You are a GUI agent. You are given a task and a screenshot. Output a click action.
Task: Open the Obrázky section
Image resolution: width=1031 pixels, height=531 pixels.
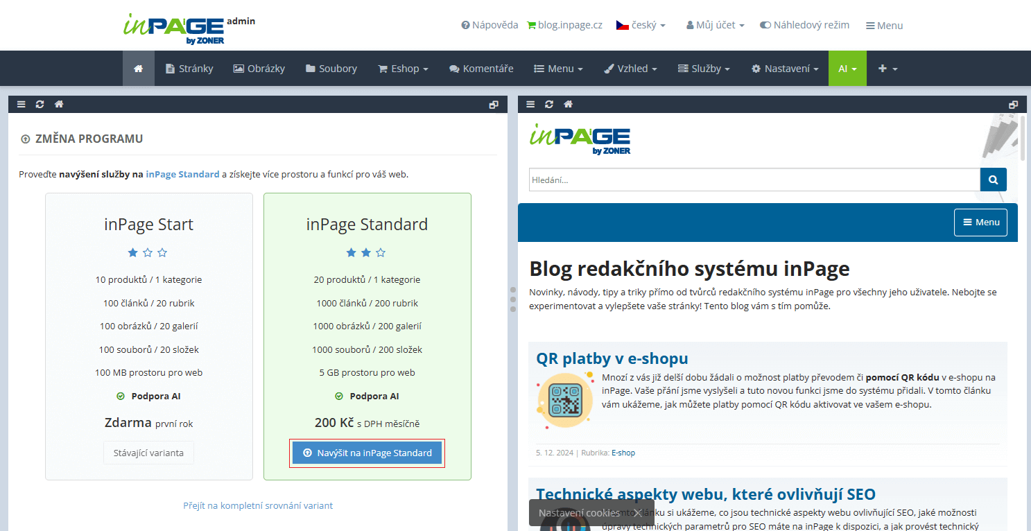coord(259,69)
